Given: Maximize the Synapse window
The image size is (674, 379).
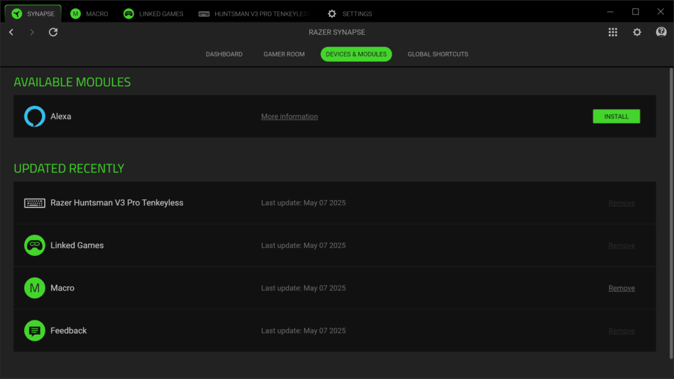Looking at the screenshot, I should point(635,12).
